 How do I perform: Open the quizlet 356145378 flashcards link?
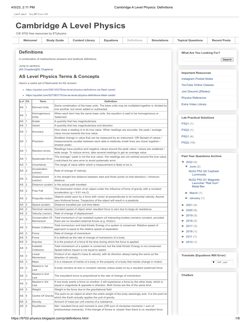71,90
